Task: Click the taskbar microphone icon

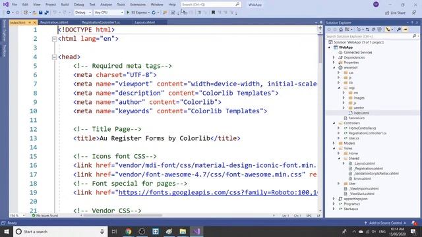Action: [x=102, y=231]
